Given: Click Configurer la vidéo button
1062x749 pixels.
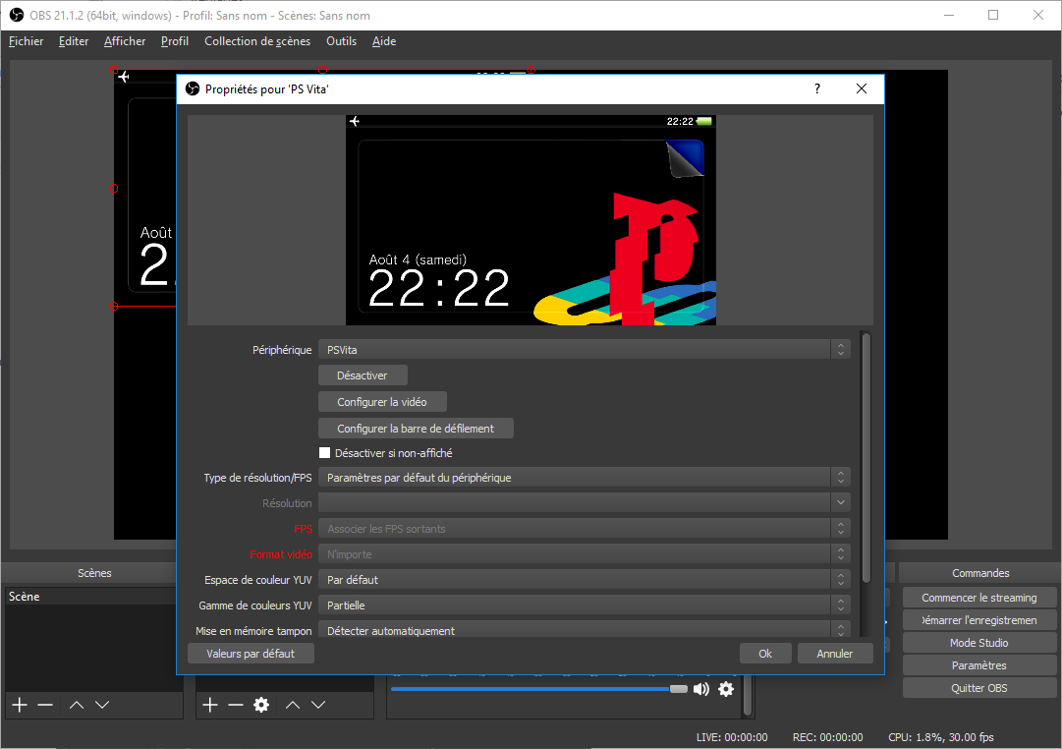Looking at the screenshot, I should click(x=382, y=402).
